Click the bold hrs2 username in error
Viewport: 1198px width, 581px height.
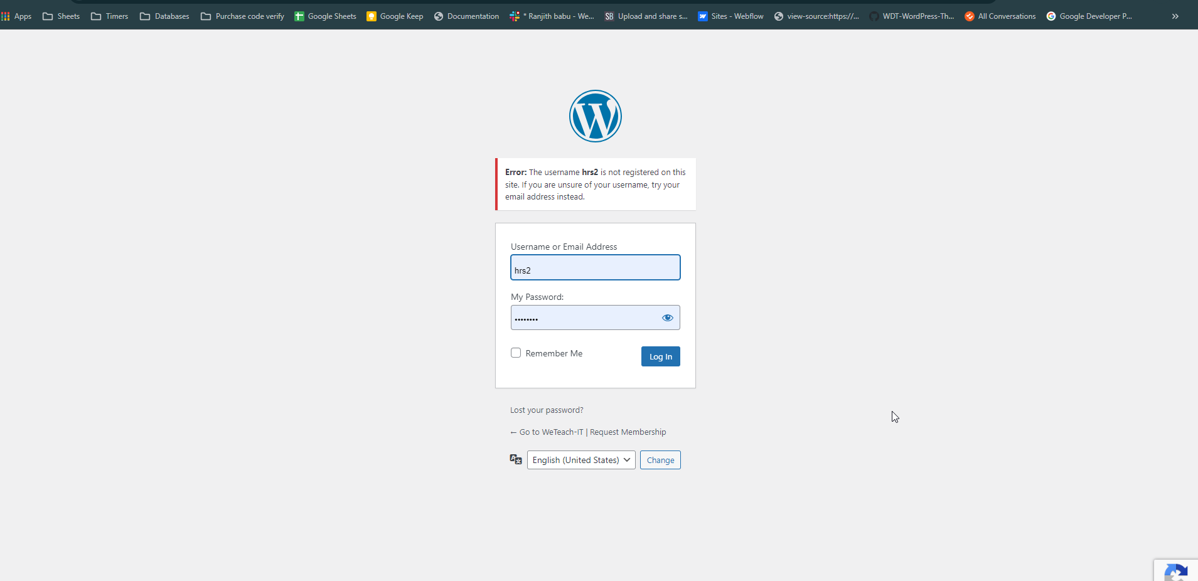pyautogui.click(x=590, y=172)
